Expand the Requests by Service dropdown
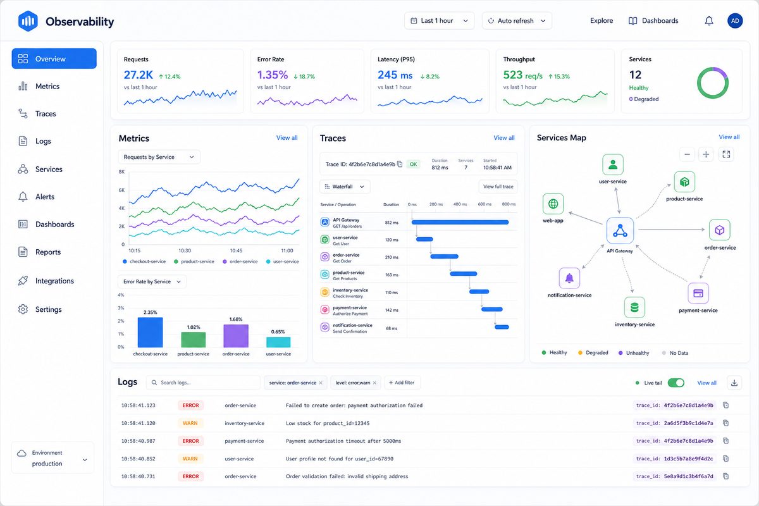This screenshot has height=506, width=759. [159, 157]
